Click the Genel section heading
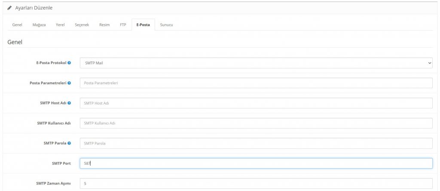 click(x=15, y=43)
